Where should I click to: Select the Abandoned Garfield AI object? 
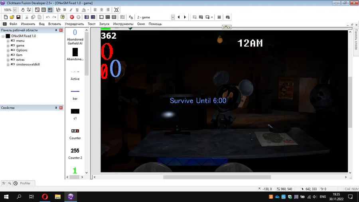point(75,37)
